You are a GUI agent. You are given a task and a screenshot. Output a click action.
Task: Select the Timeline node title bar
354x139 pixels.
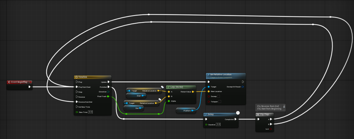point(93,77)
